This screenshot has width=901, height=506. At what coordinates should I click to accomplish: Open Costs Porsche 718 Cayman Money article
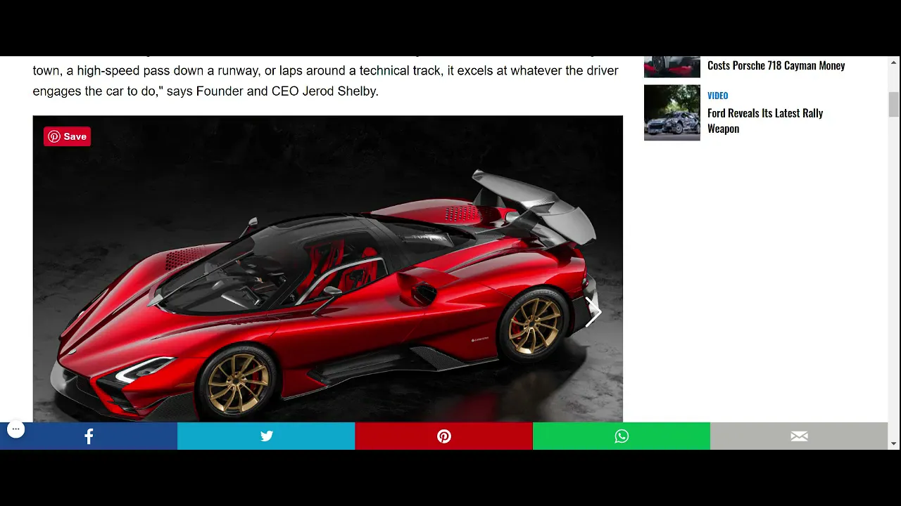pos(776,65)
